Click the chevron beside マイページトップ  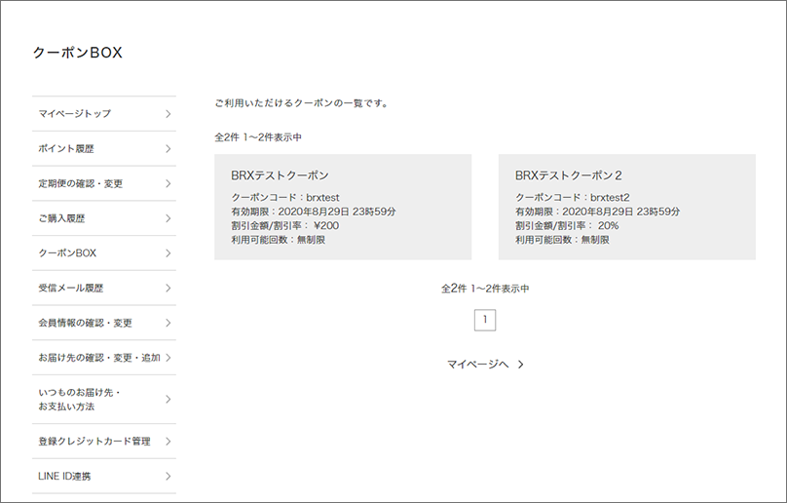[168, 114]
